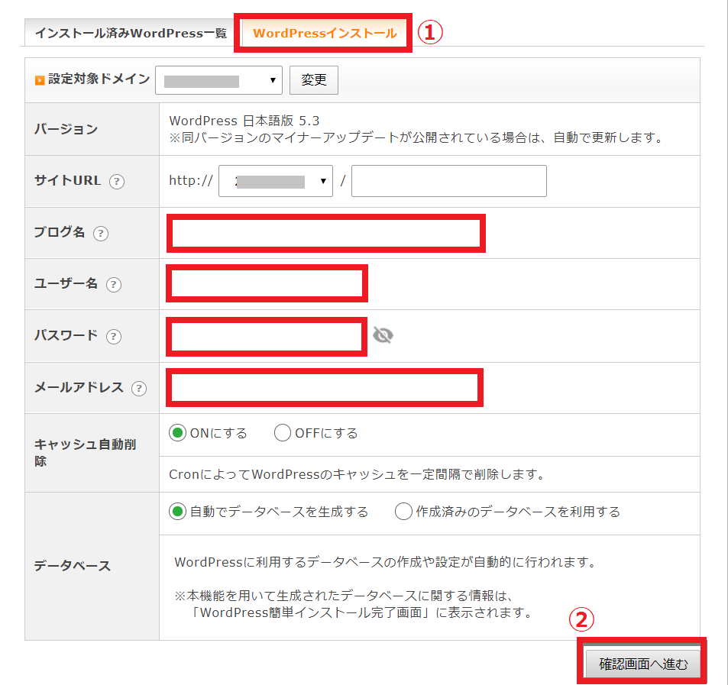This screenshot has height=685, width=728.
Task: Click the 変更 button
Action: pyautogui.click(x=314, y=80)
